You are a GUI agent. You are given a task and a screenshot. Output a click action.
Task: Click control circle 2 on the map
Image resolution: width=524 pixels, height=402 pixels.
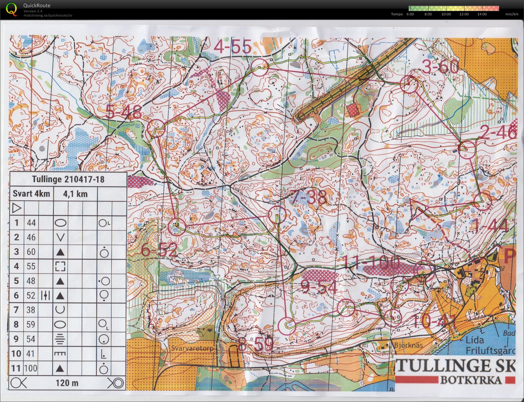pos(467,149)
